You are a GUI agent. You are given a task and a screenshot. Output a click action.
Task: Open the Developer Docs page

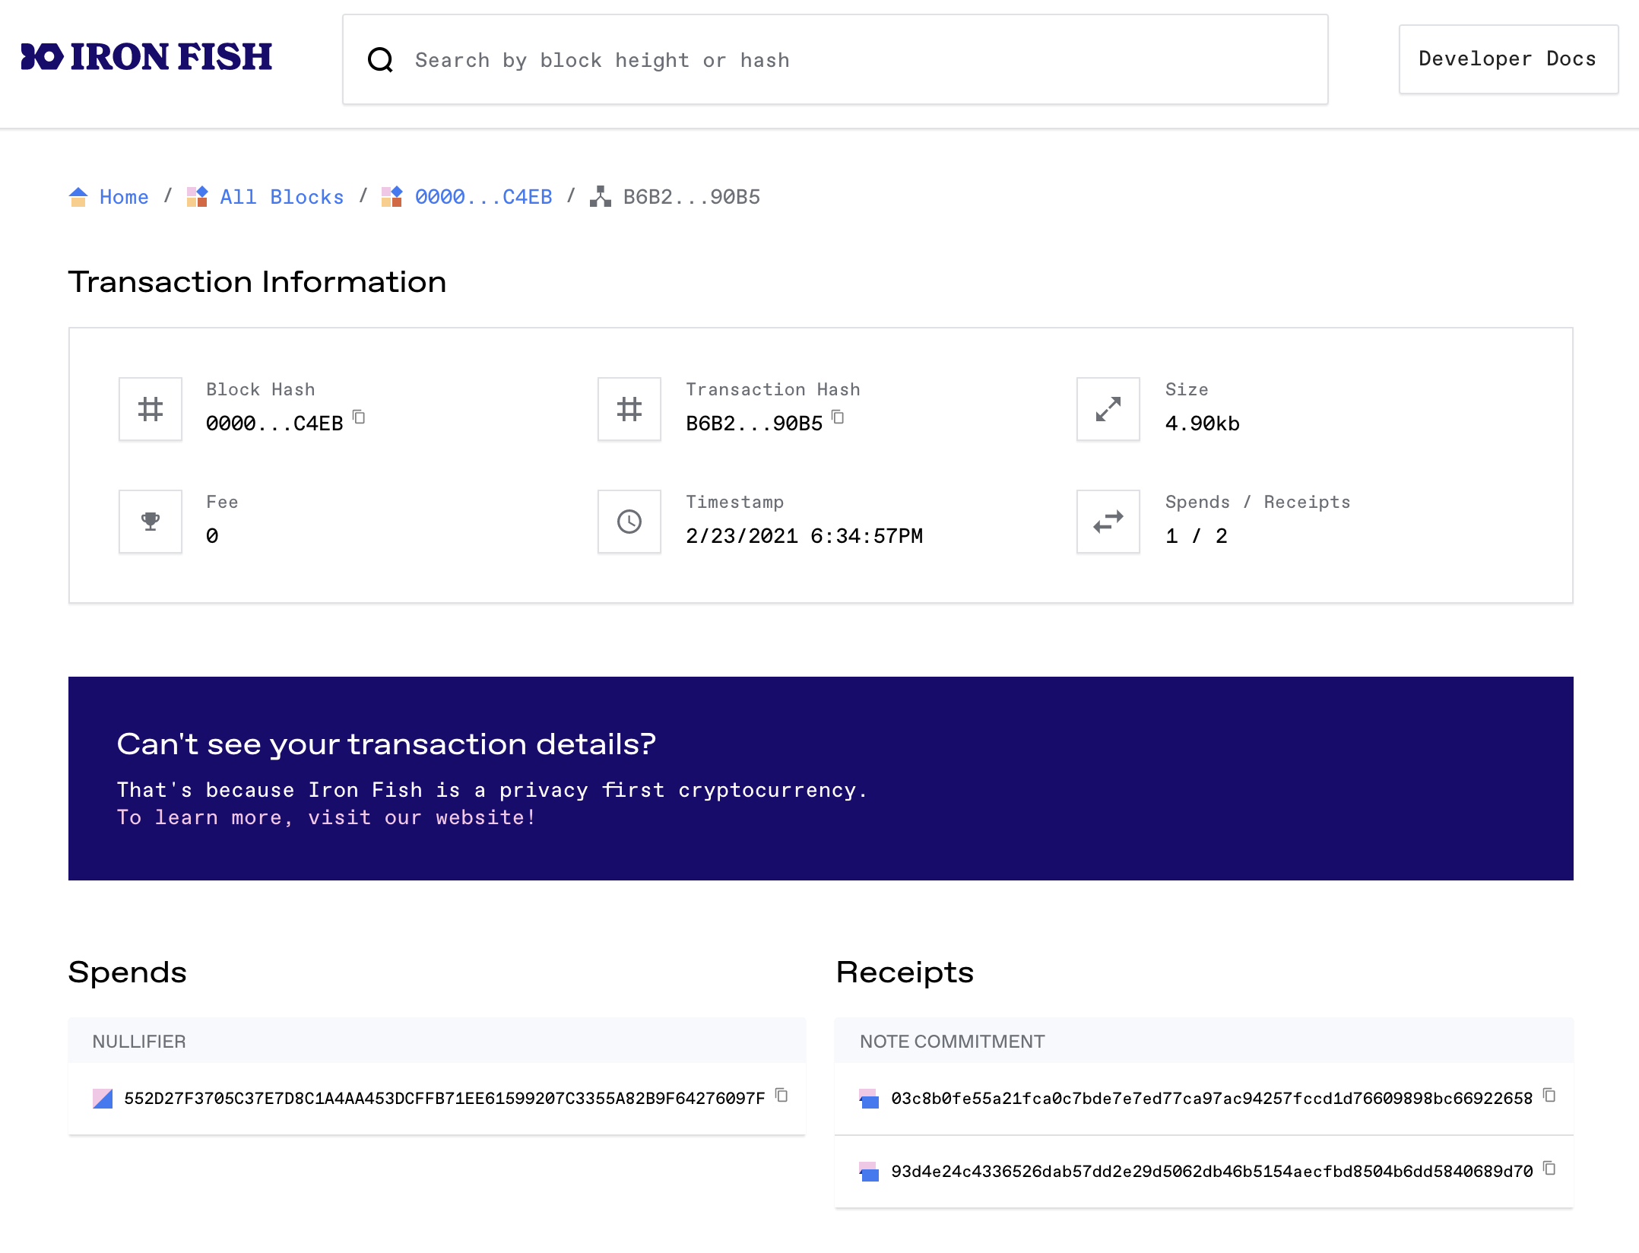pos(1507,59)
